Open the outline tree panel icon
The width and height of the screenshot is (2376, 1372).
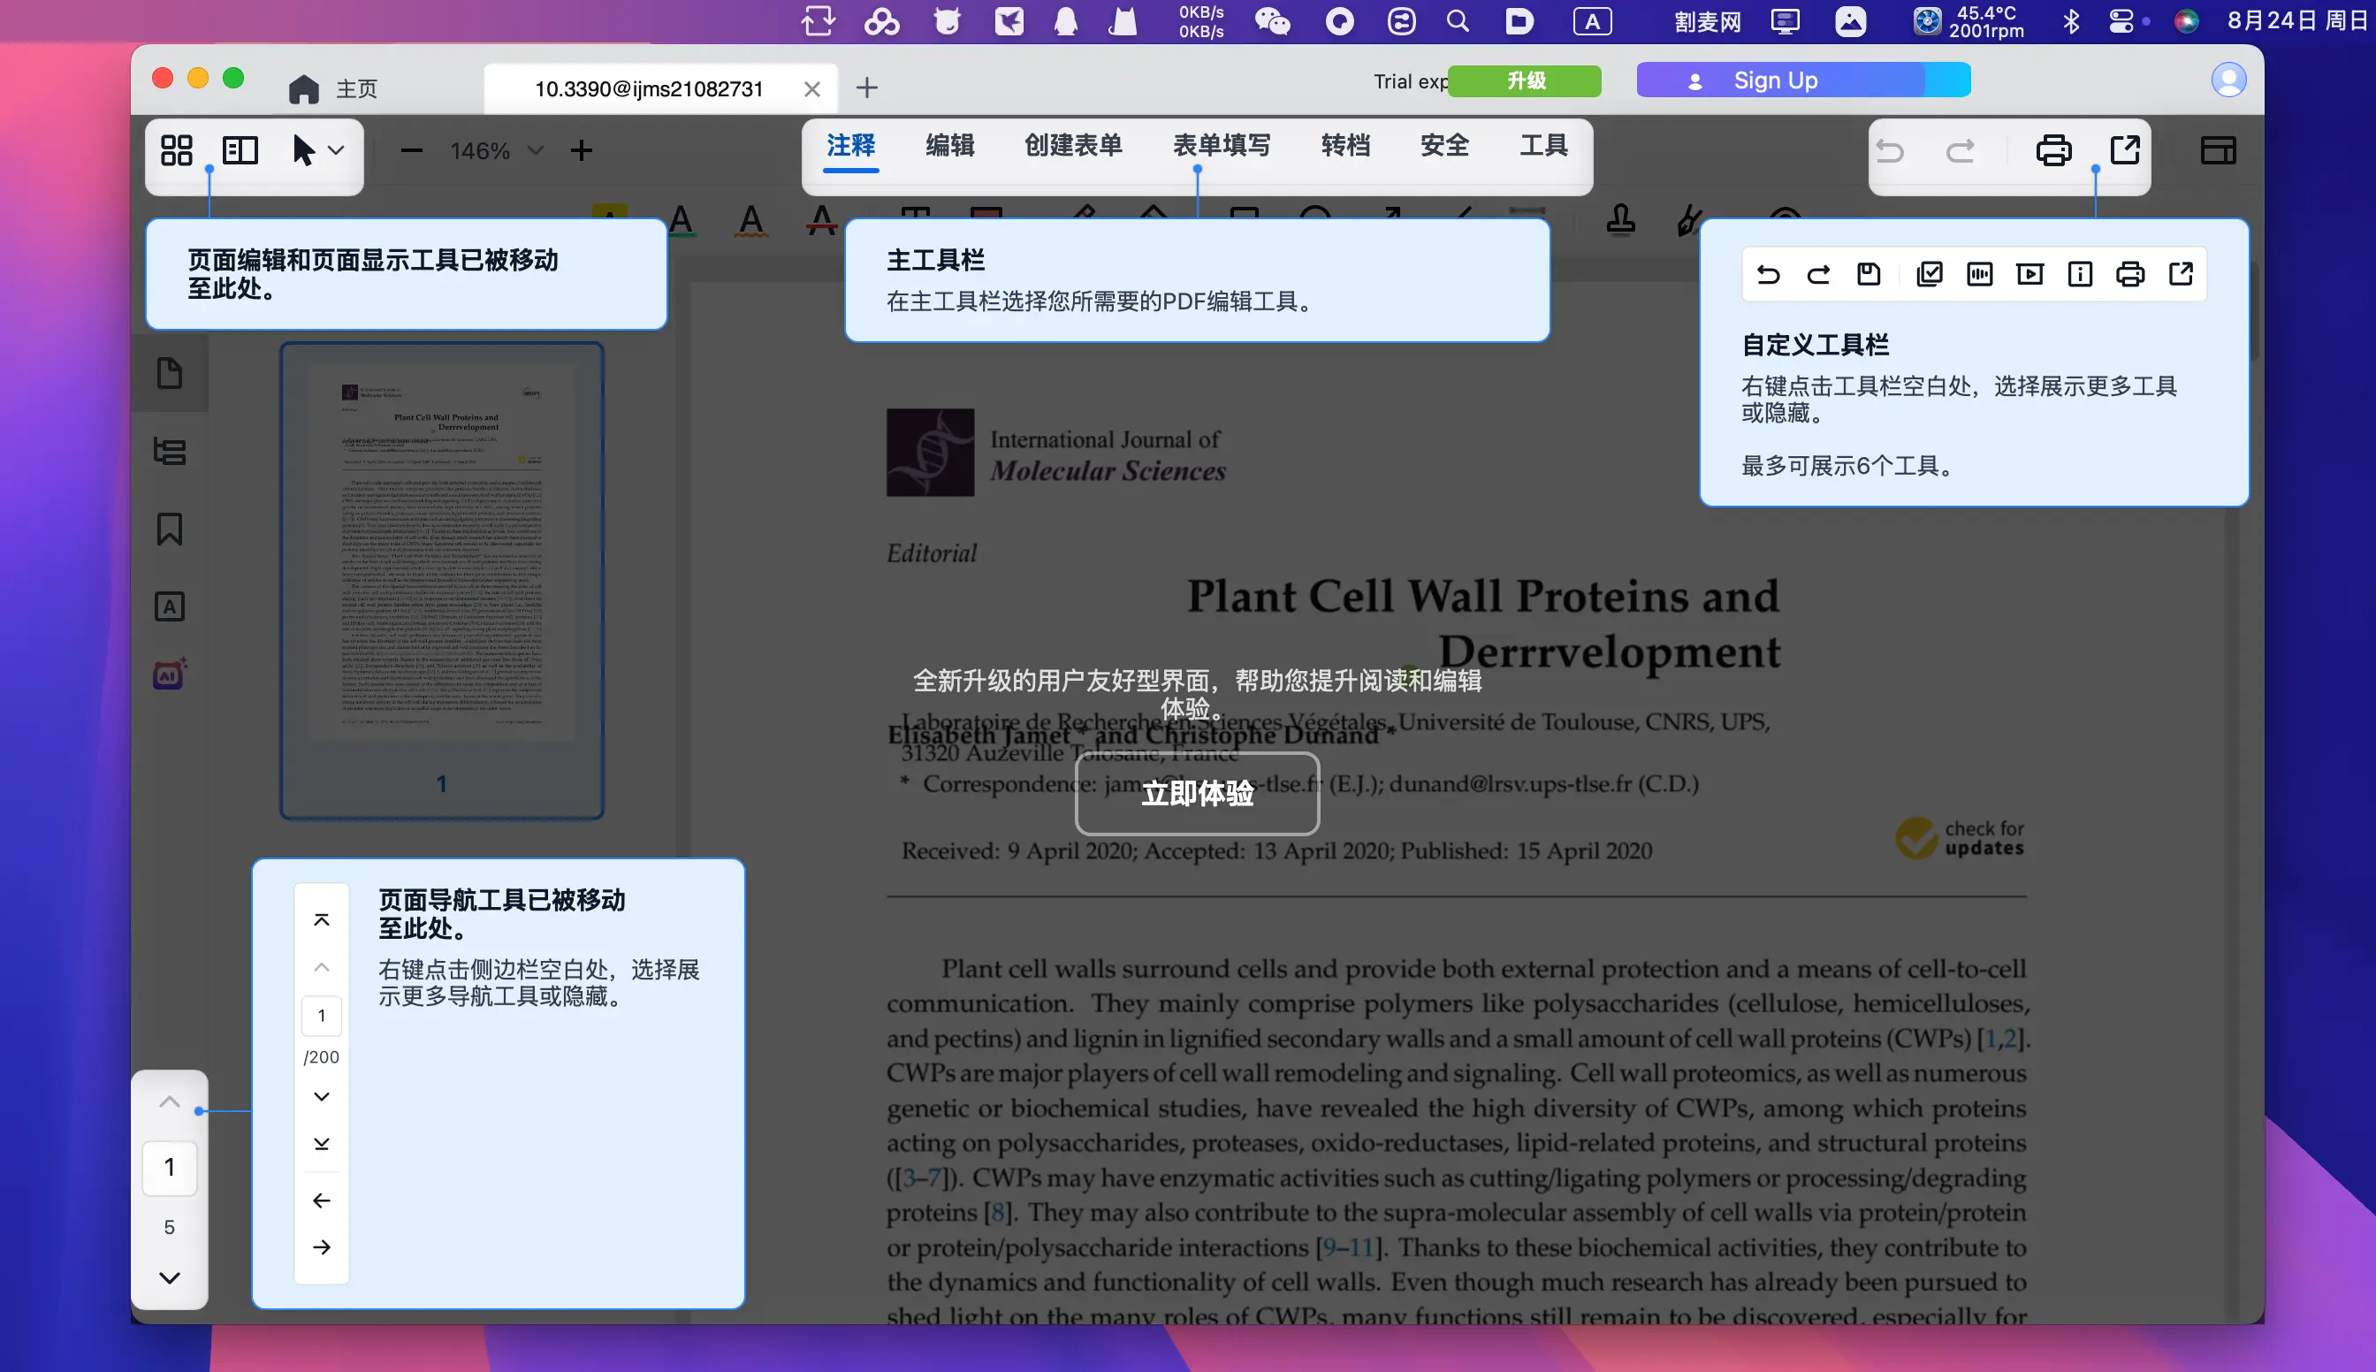[x=170, y=452]
